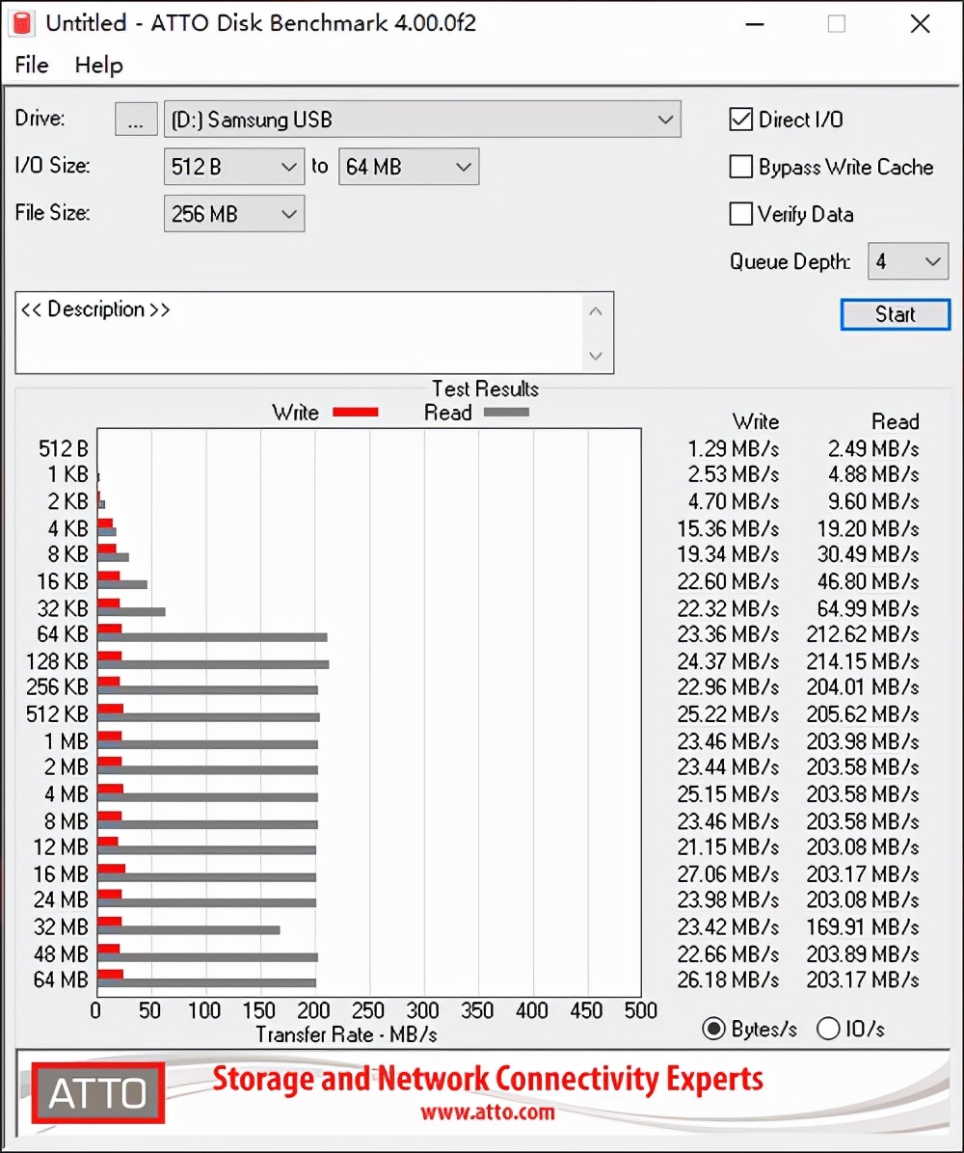Click the 48 MB row label
This screenshot has width=964, height=1153.
61,953
